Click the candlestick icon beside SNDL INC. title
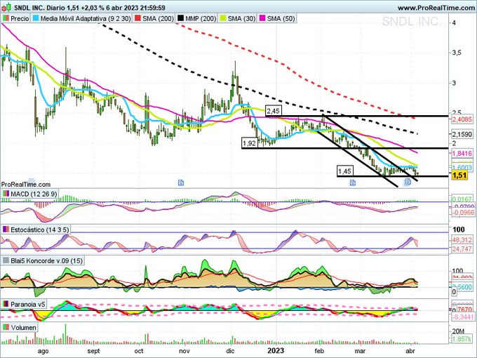 pos(6,8)
